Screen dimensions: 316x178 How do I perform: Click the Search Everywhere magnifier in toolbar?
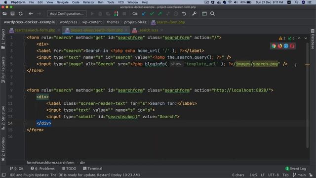tap(212, 14)
